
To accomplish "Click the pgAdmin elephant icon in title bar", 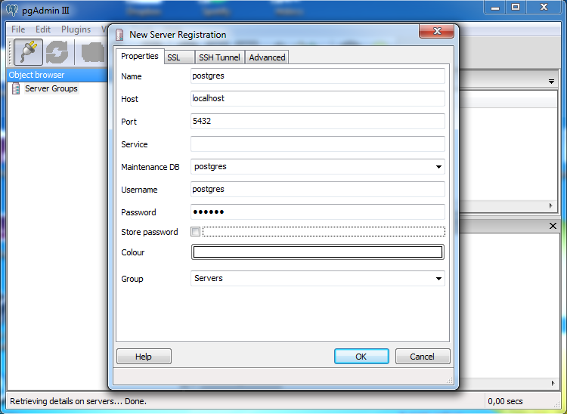I will tap(12, 10).
